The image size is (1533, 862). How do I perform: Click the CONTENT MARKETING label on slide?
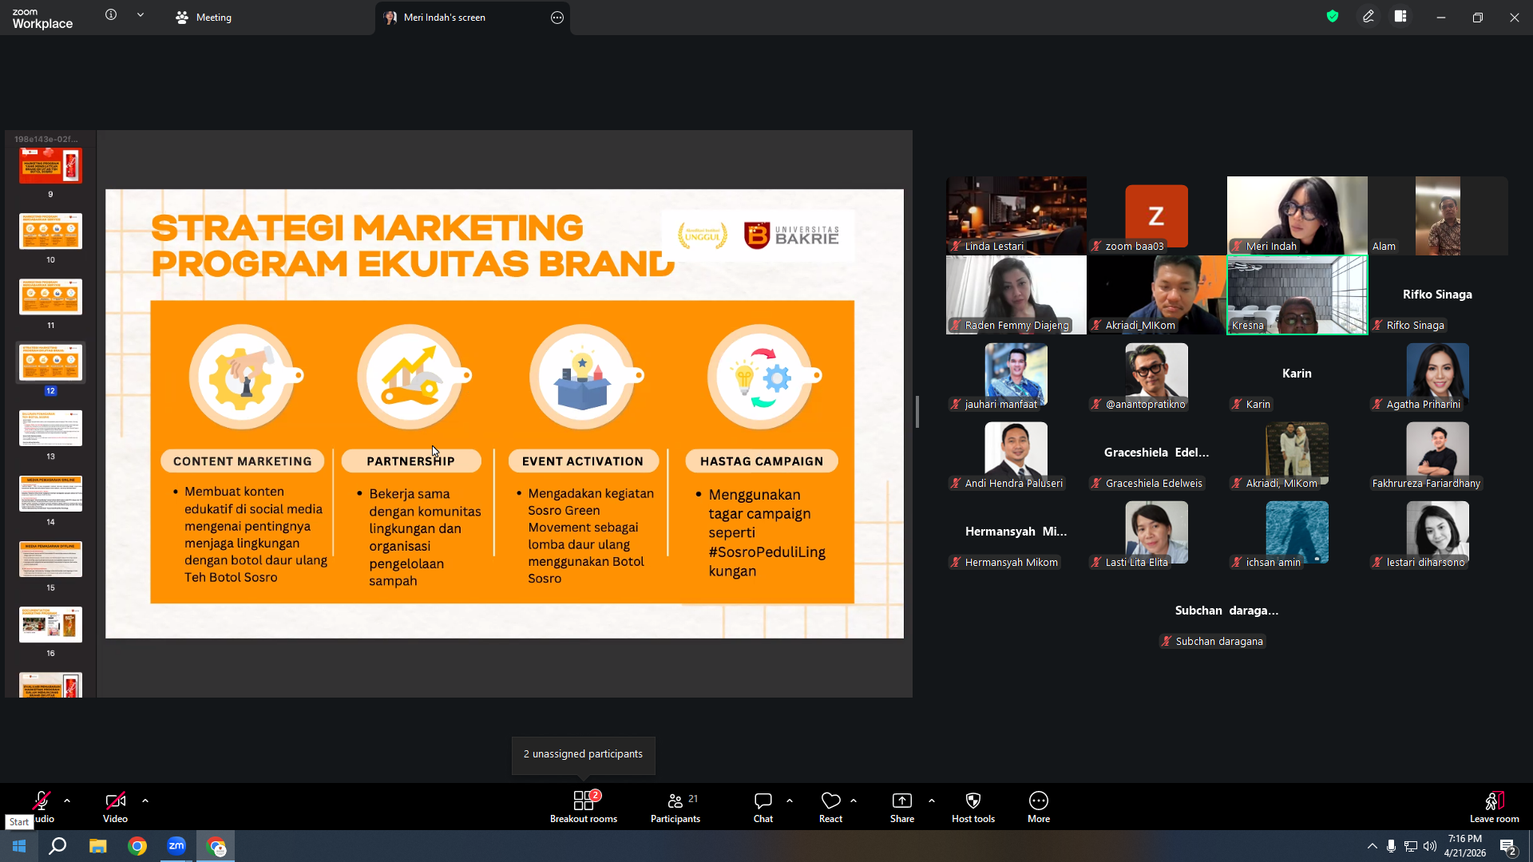[243, 461]
